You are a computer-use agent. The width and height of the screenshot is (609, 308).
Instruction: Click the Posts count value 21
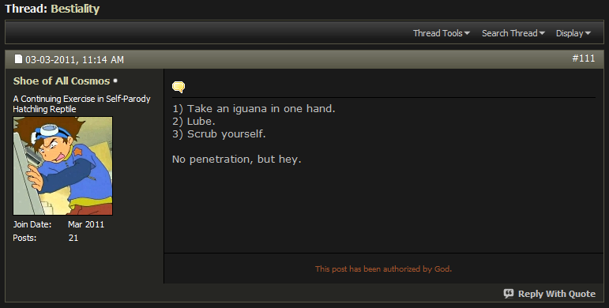pyautogui.click(x=73, y=238)
